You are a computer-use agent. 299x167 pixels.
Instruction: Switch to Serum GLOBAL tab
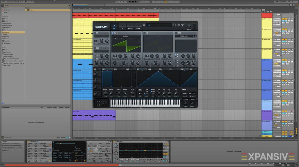138,27
